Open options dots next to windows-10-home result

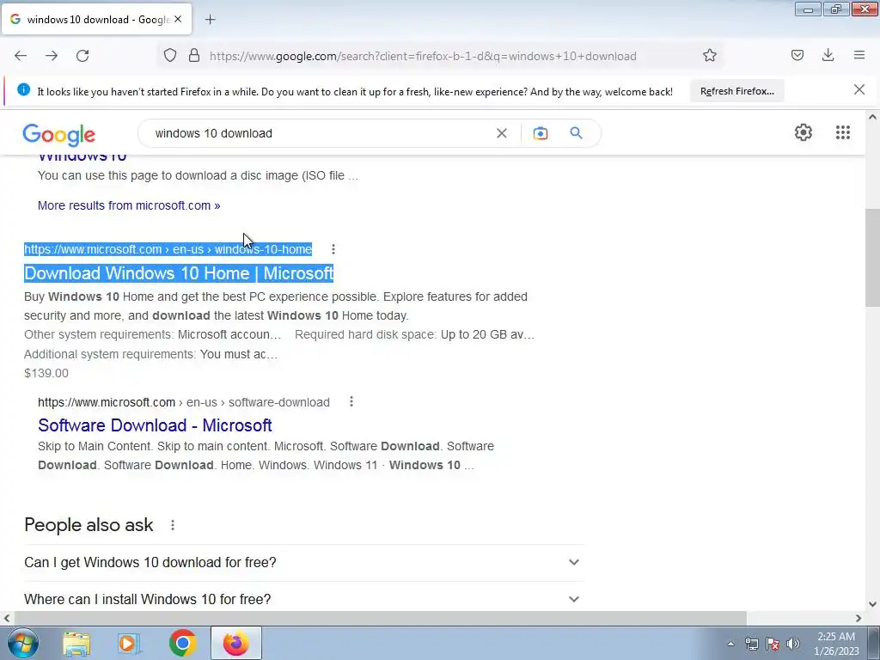333,249
